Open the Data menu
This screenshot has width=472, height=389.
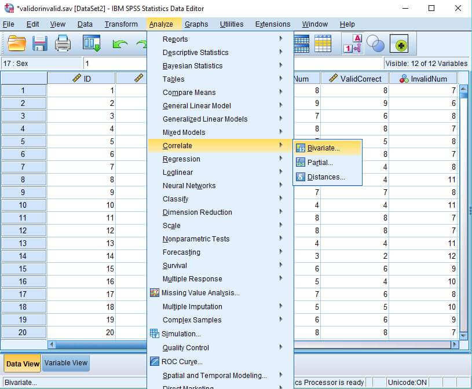click(x=85, y=24)
